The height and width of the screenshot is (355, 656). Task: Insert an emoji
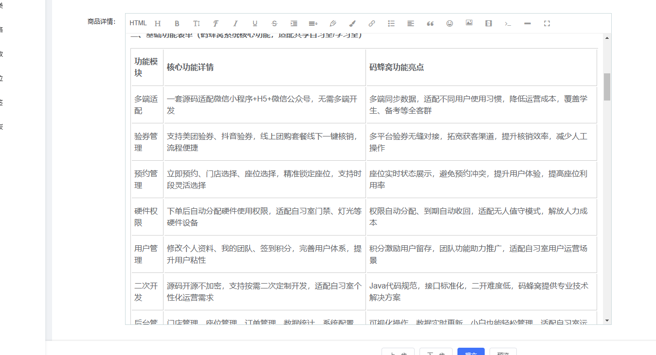tap(449, 23)
